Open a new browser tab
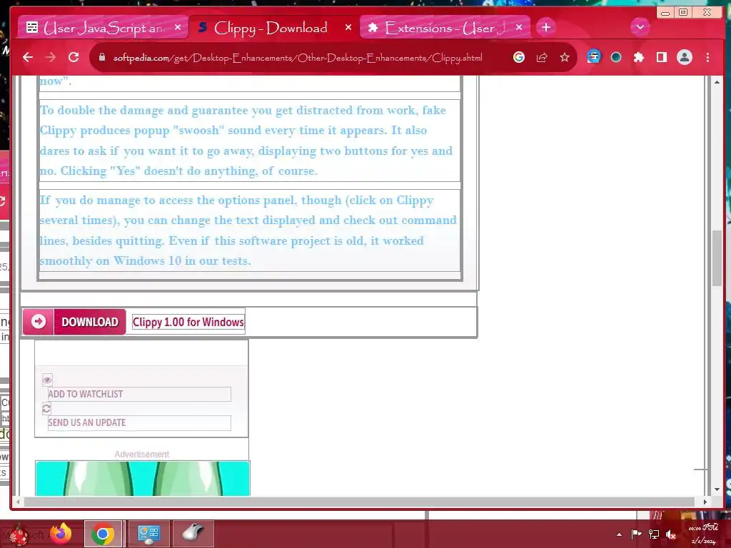Viewport: 731px width, 548px height. coord(546,28)
